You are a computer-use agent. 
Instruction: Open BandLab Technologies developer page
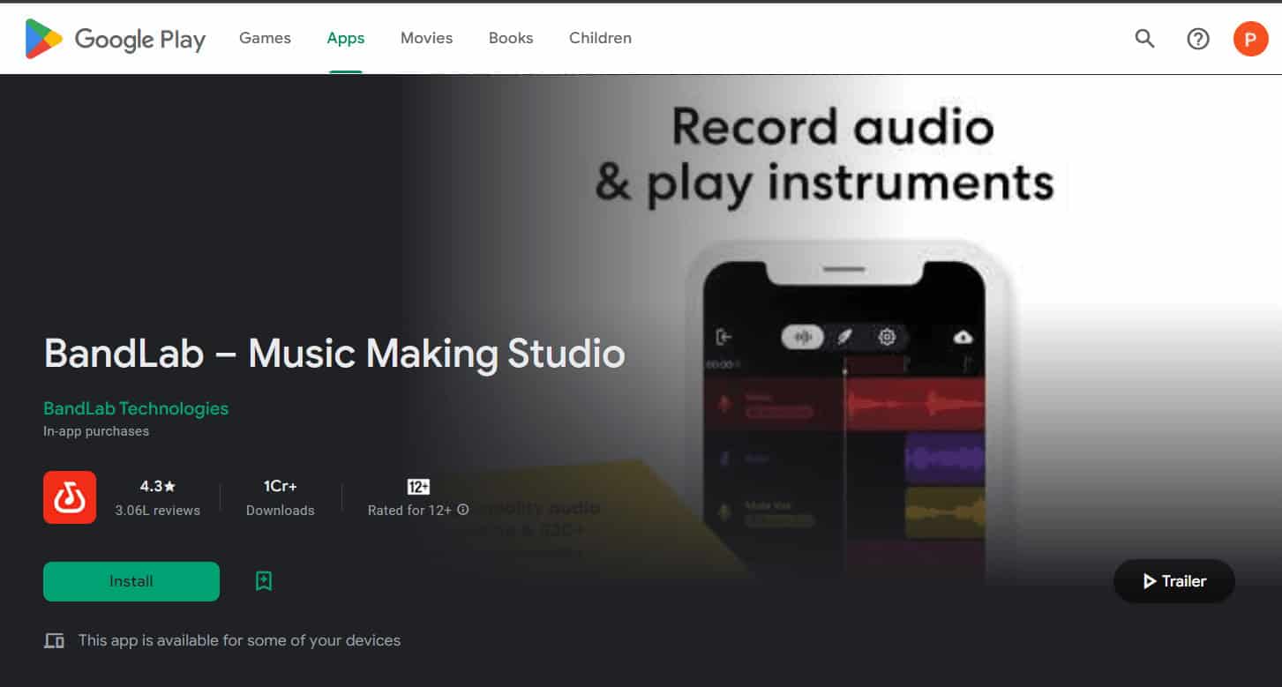pyautogui.click(x=136, y=408)
